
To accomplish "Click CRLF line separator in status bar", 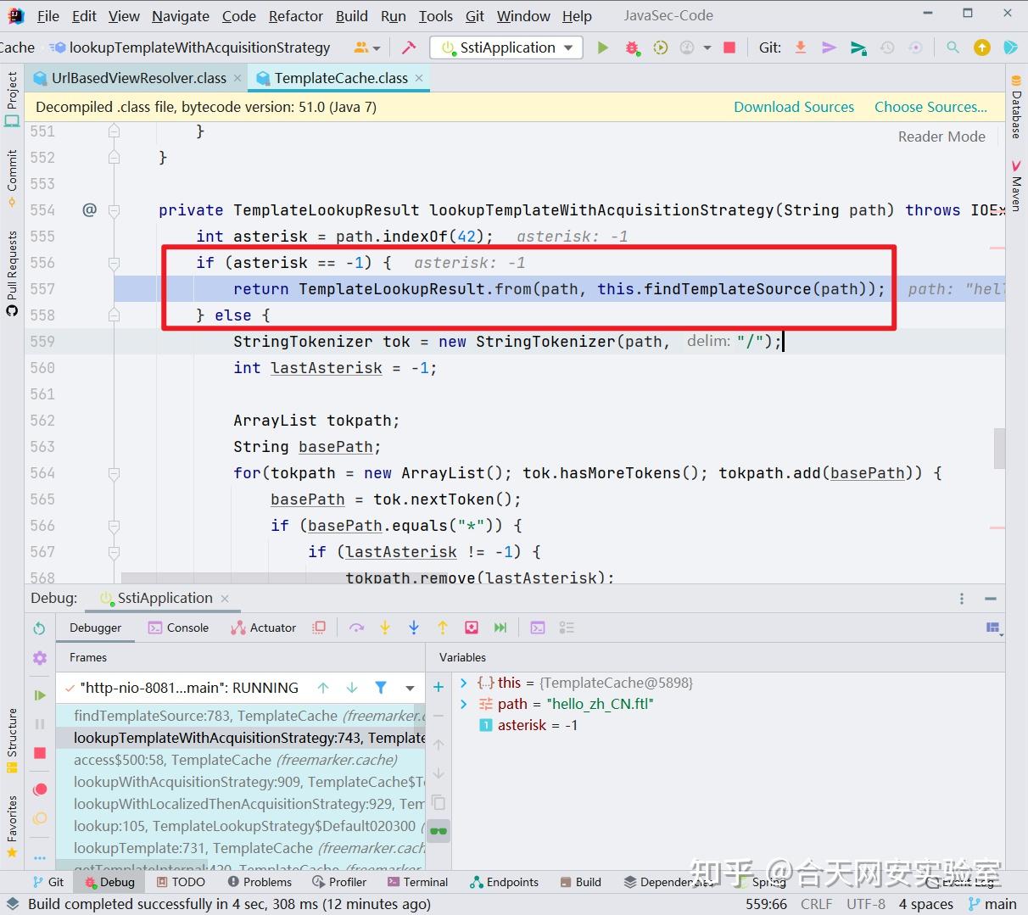I will pos(816,904).
